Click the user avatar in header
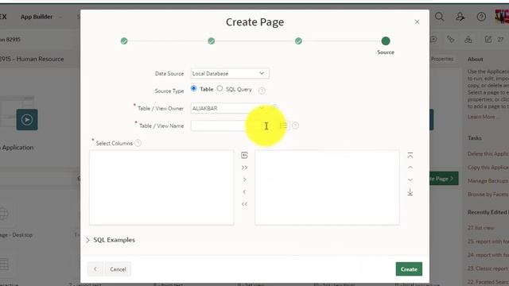The image size is (509, 286). pos(502,16)
